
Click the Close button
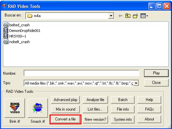pos(156,83)
